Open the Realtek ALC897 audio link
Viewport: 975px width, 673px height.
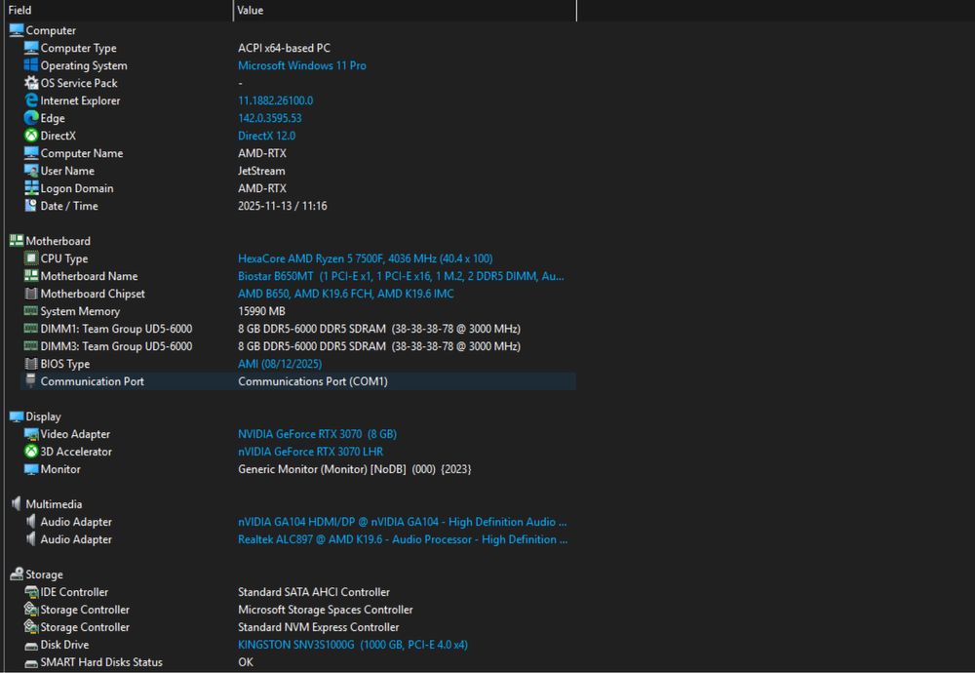click(x=403, y=539)
